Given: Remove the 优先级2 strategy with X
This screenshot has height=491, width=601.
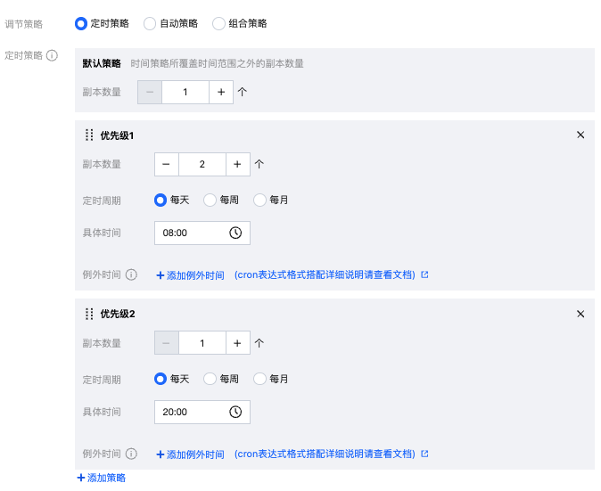Looking at the screenshot, I should tap(580, 314).
